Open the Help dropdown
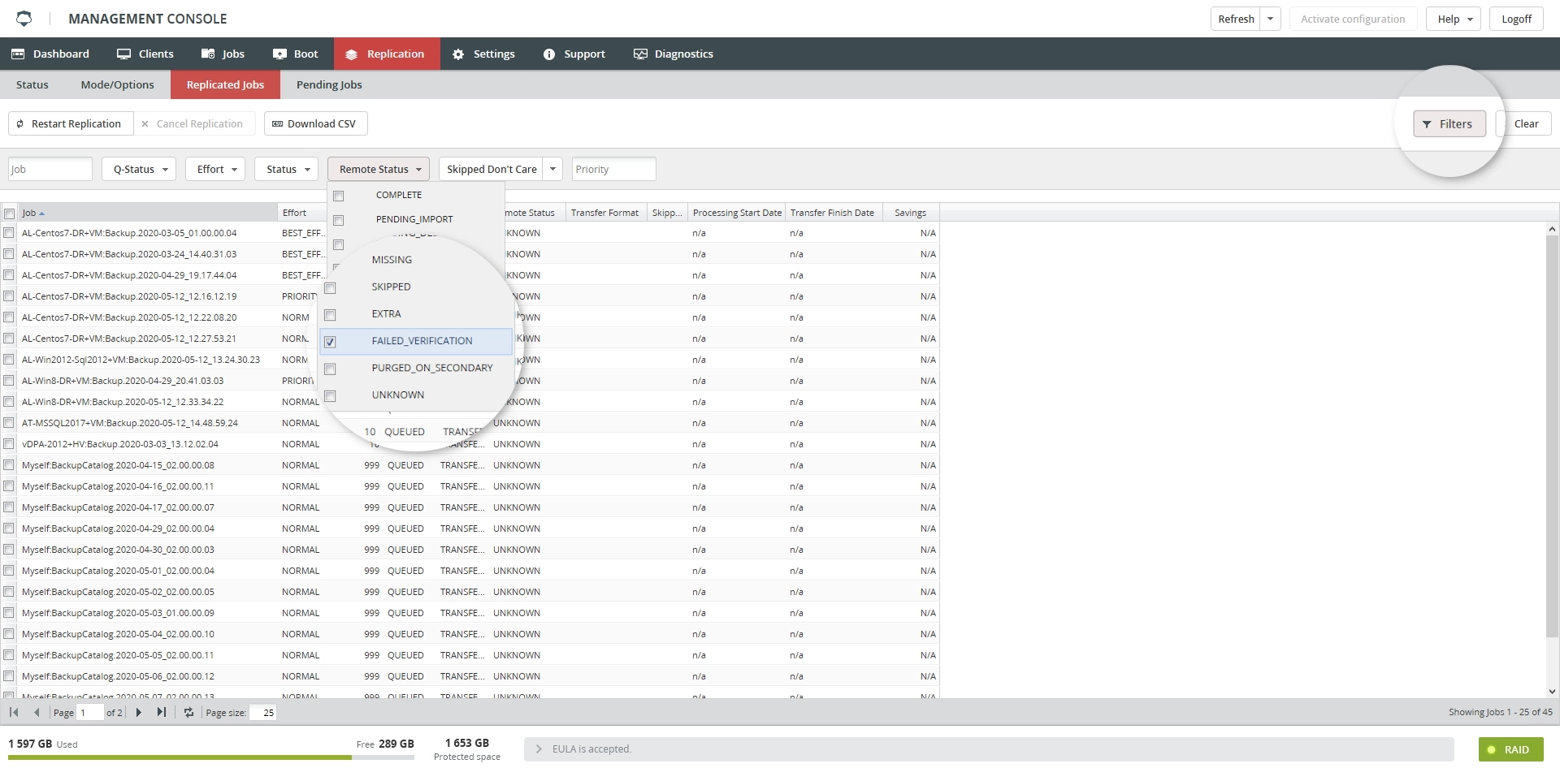This screenshot has height=768, width=1560. coord(1454,19)
